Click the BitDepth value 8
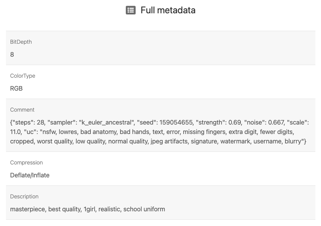The width and height of the screenshot is (321, 226). pos(12,55)
